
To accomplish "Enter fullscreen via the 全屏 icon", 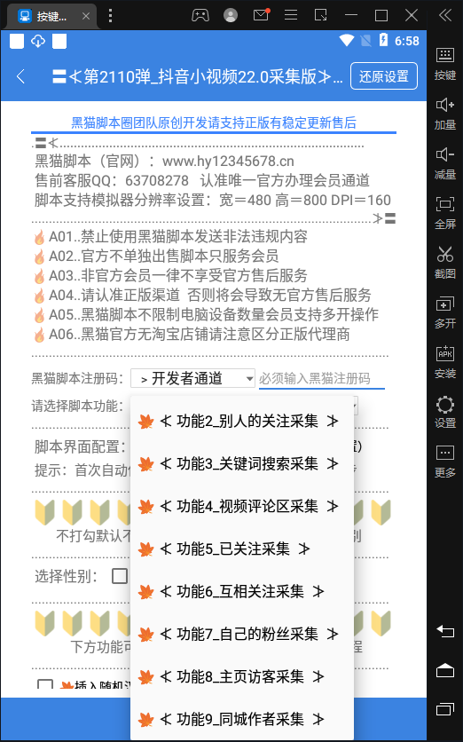I will 444,212.
